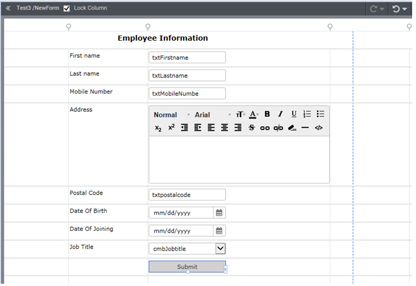Toggle bold formatting in Address editor
Viewport: 416px width, 286px height.
tap(267, 114)
